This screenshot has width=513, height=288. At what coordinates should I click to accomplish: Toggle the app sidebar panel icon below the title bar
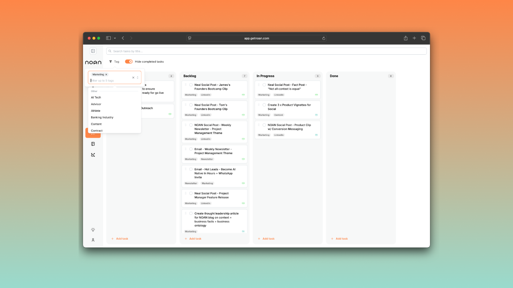(x=93, y=51)
